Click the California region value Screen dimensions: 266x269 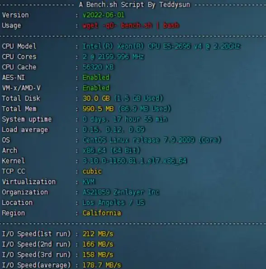(102, 213)
